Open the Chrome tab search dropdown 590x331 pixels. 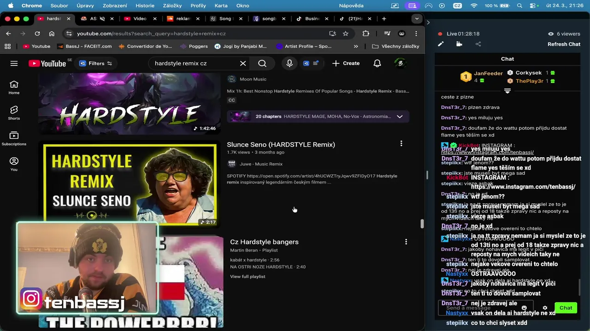[x=417, y=19]
